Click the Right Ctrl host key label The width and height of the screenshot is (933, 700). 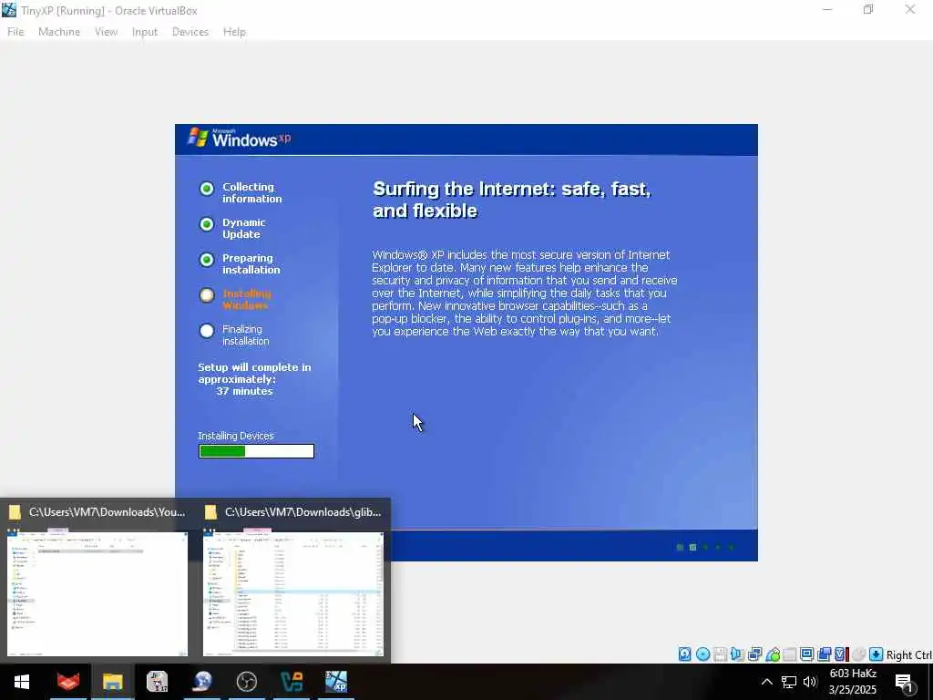coord(908,654)
